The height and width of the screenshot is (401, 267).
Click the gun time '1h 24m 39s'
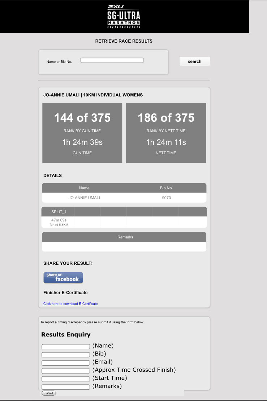(x=82, y=142)
